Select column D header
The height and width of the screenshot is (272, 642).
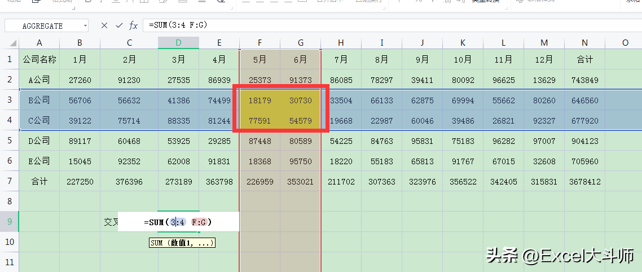[178, 42]
